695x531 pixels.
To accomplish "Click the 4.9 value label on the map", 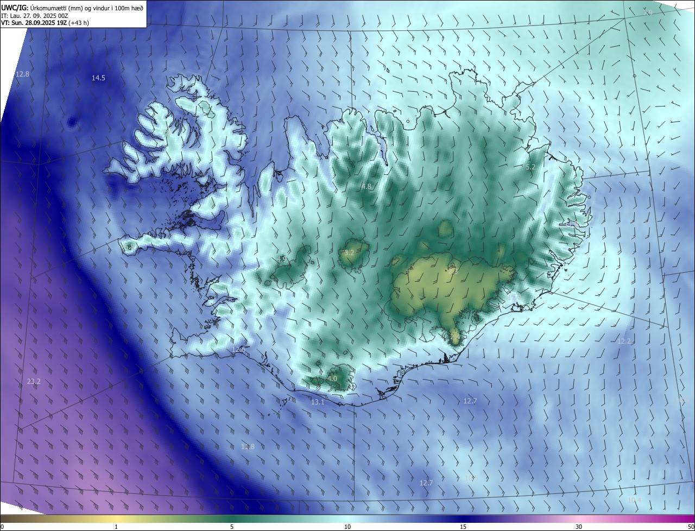I will coord(282,260).
